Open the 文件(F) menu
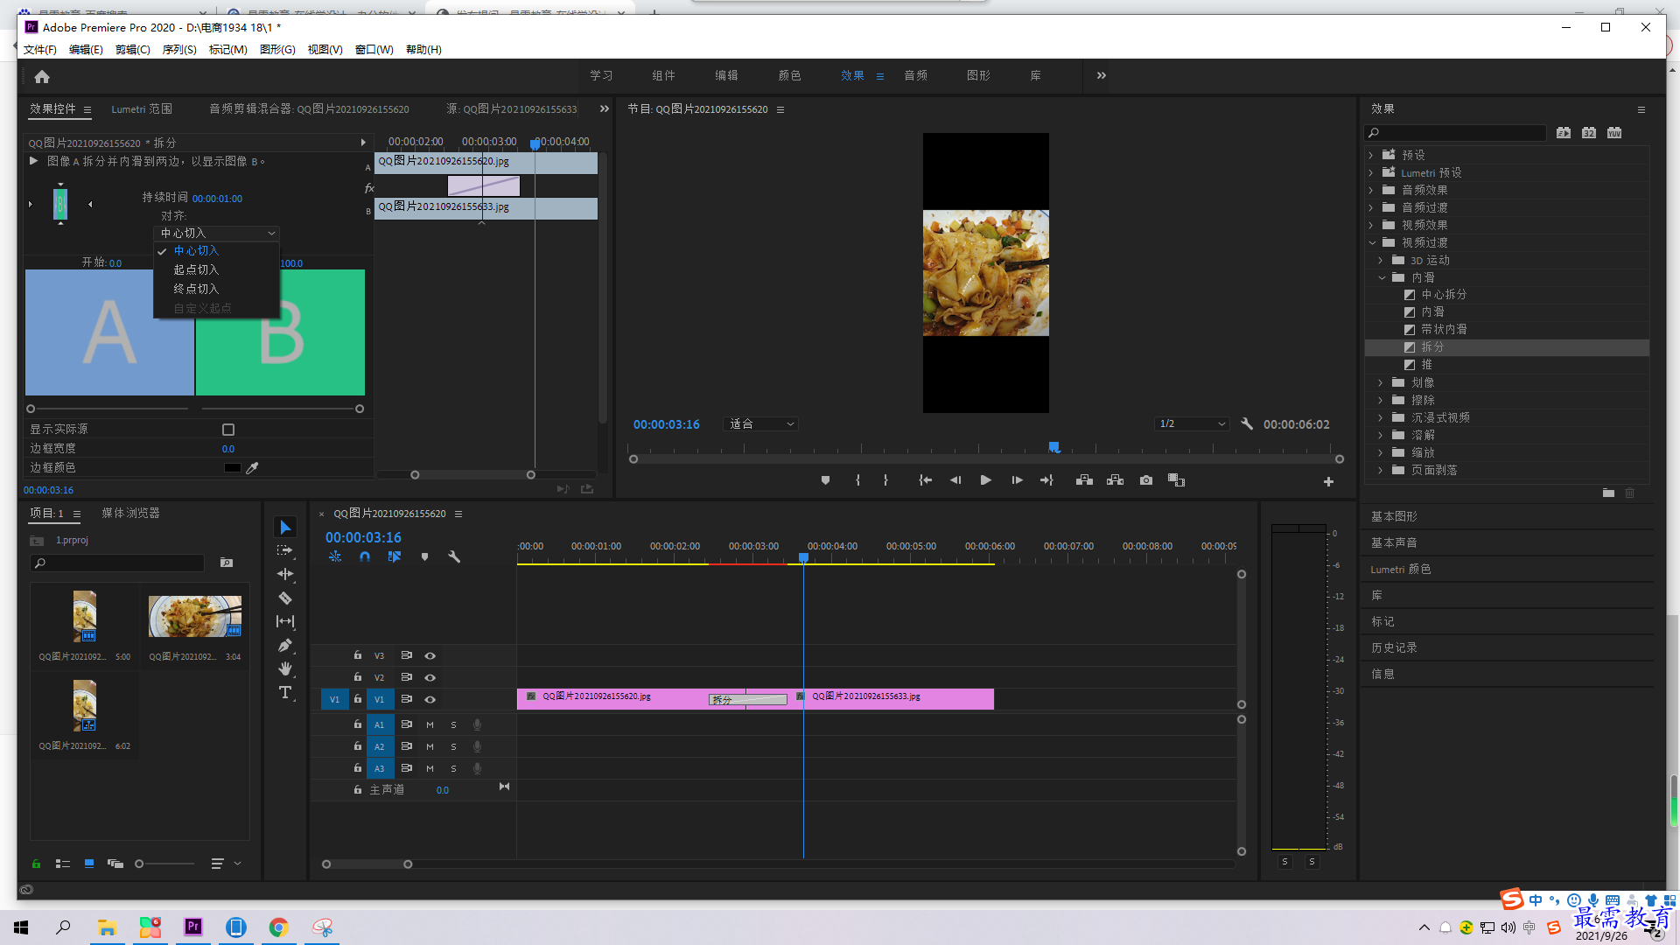1680x945 pixels. click(x=40, y=49)
